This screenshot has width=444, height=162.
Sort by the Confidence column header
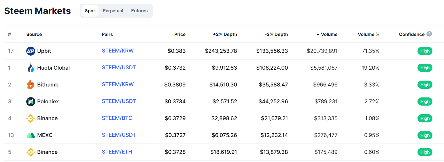pos(412,34)
